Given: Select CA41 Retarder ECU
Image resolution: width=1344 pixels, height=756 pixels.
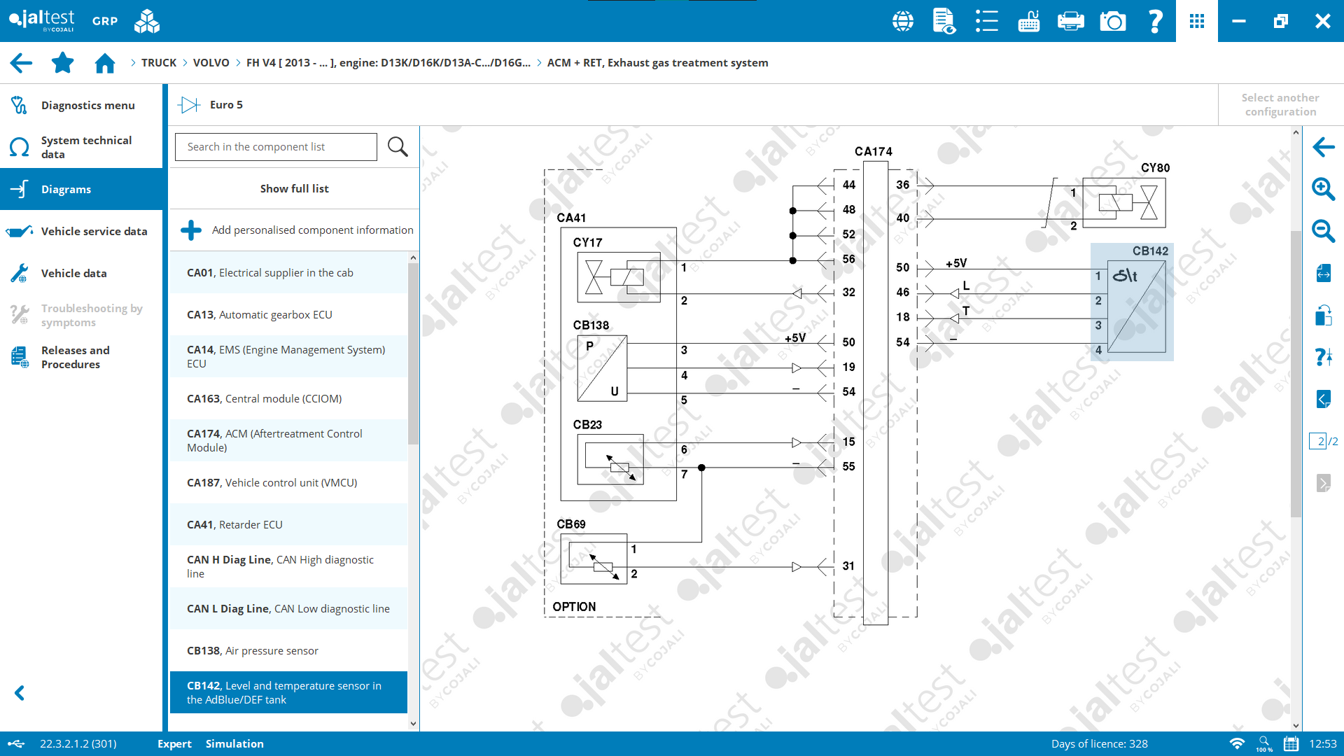Looking at the screenshot, I should pyautogui.click(x=288, y=524).
